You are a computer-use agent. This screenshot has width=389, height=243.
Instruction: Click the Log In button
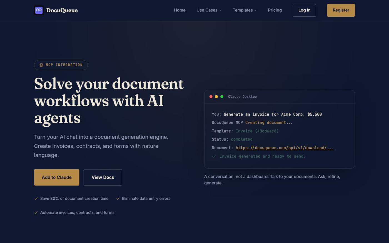pos(304,10)
